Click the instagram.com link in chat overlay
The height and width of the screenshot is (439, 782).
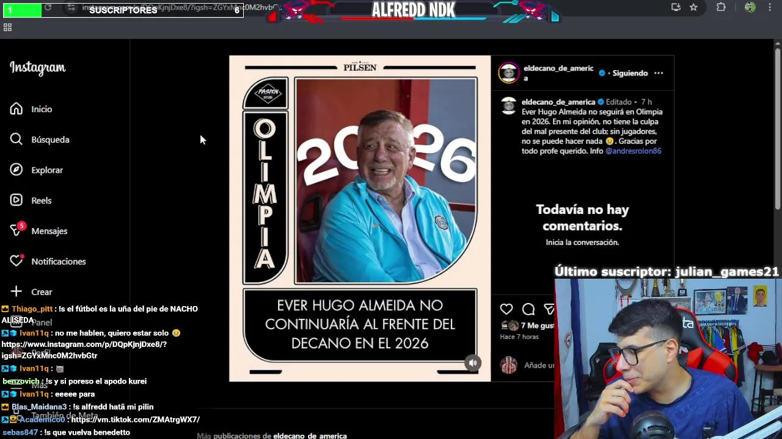(84, 349)
